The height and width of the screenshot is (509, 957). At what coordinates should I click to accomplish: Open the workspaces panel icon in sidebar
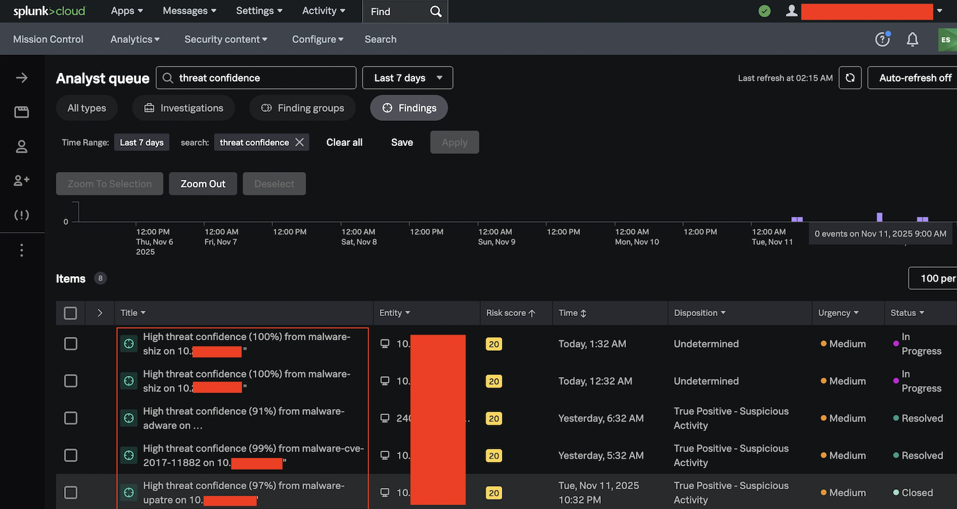(x=21, y=111)
